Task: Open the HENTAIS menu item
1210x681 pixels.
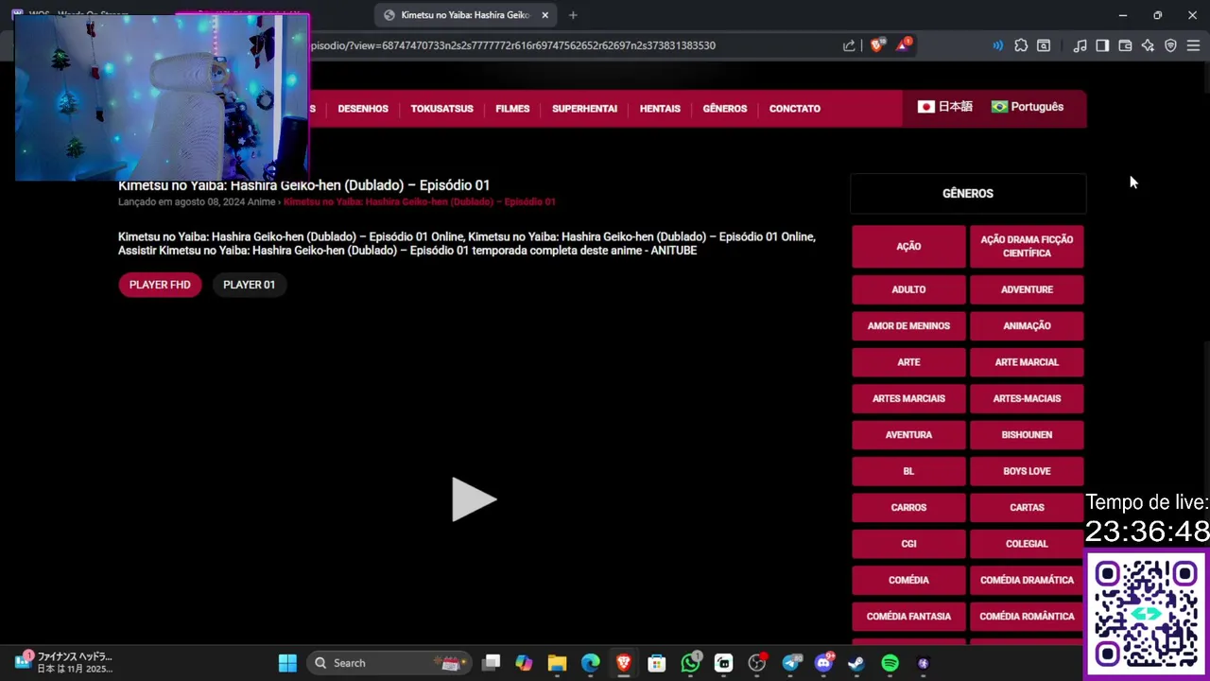Action: [x=660, y=109]
